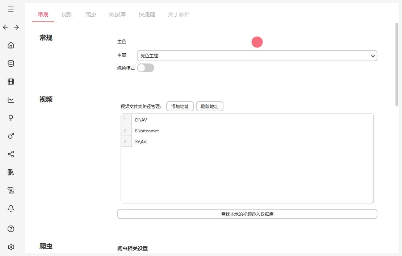Open the male symbol icon
The width and height of the screenshot is (402, 256).
[11, 136]
